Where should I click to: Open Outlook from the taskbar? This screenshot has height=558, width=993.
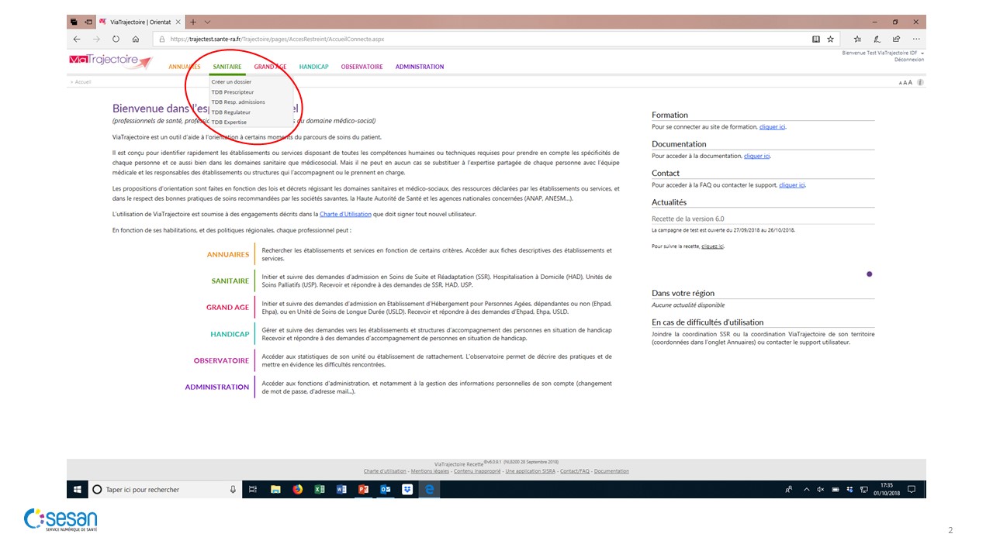pos(385,490)
